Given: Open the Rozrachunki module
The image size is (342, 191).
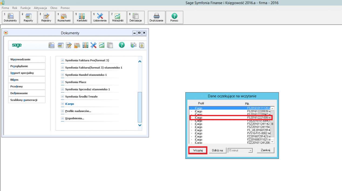Looking at the screenshot, I should (64, 17).
